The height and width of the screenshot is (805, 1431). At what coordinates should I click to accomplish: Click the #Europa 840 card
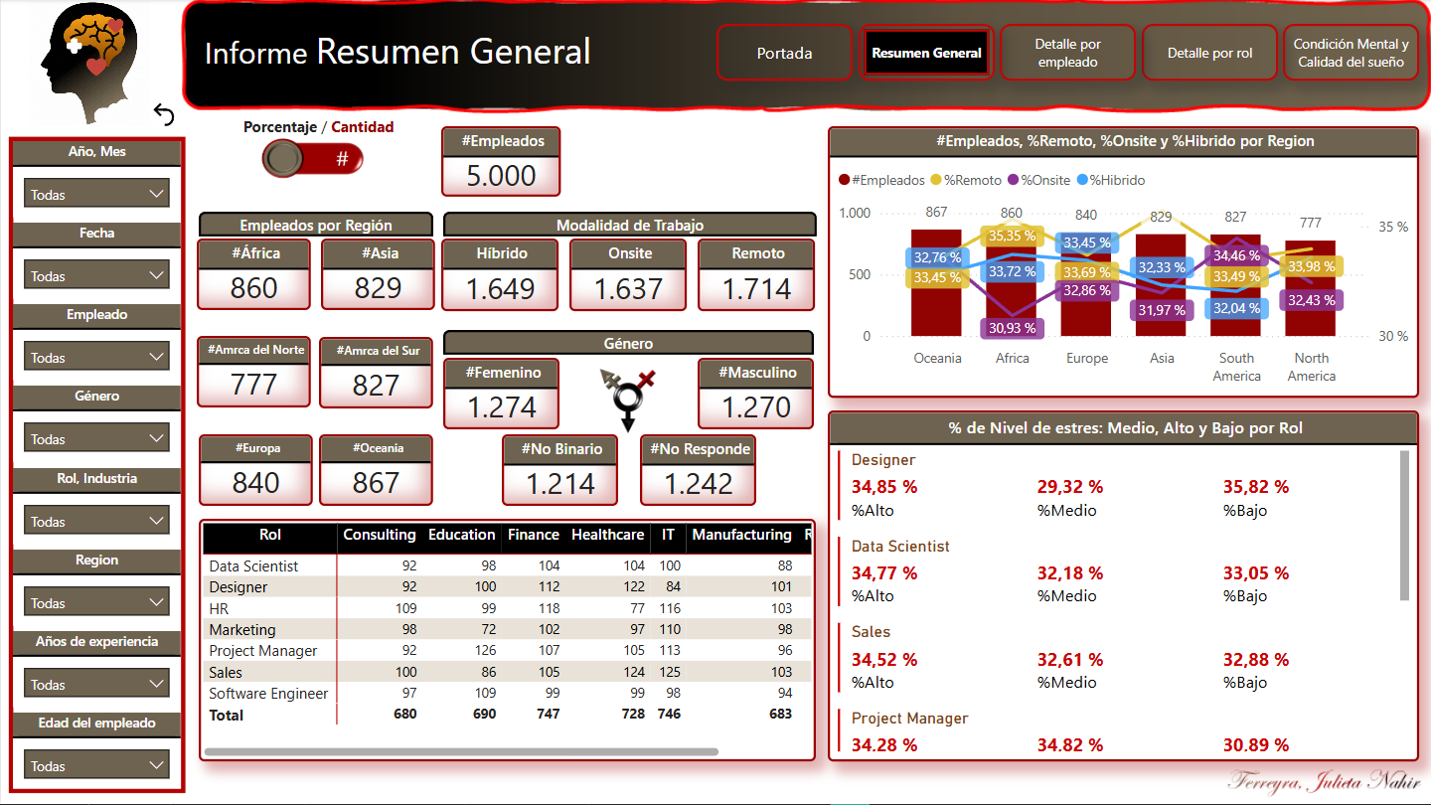coord(255,470)
